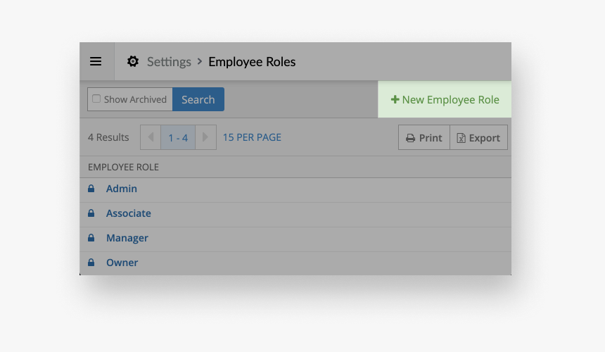Click the green plus icon for new role
The height and width of the screenshot is (352, 605).
click(395, 100)
